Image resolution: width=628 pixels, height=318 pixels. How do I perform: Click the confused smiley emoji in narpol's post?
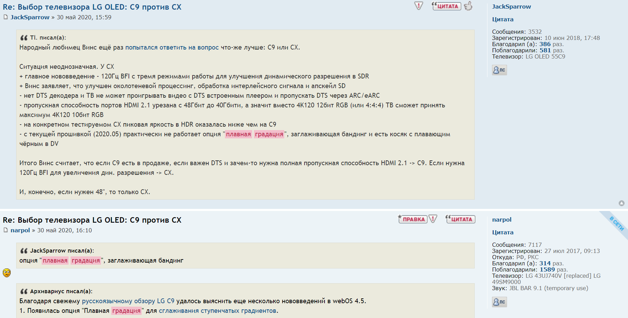pos(7,273)
